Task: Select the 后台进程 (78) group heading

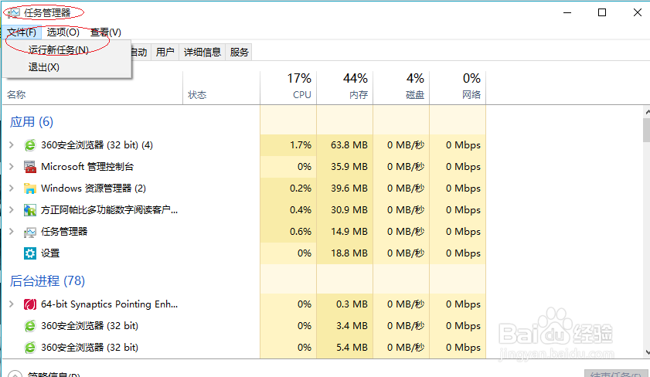Action: coord(47,281)
